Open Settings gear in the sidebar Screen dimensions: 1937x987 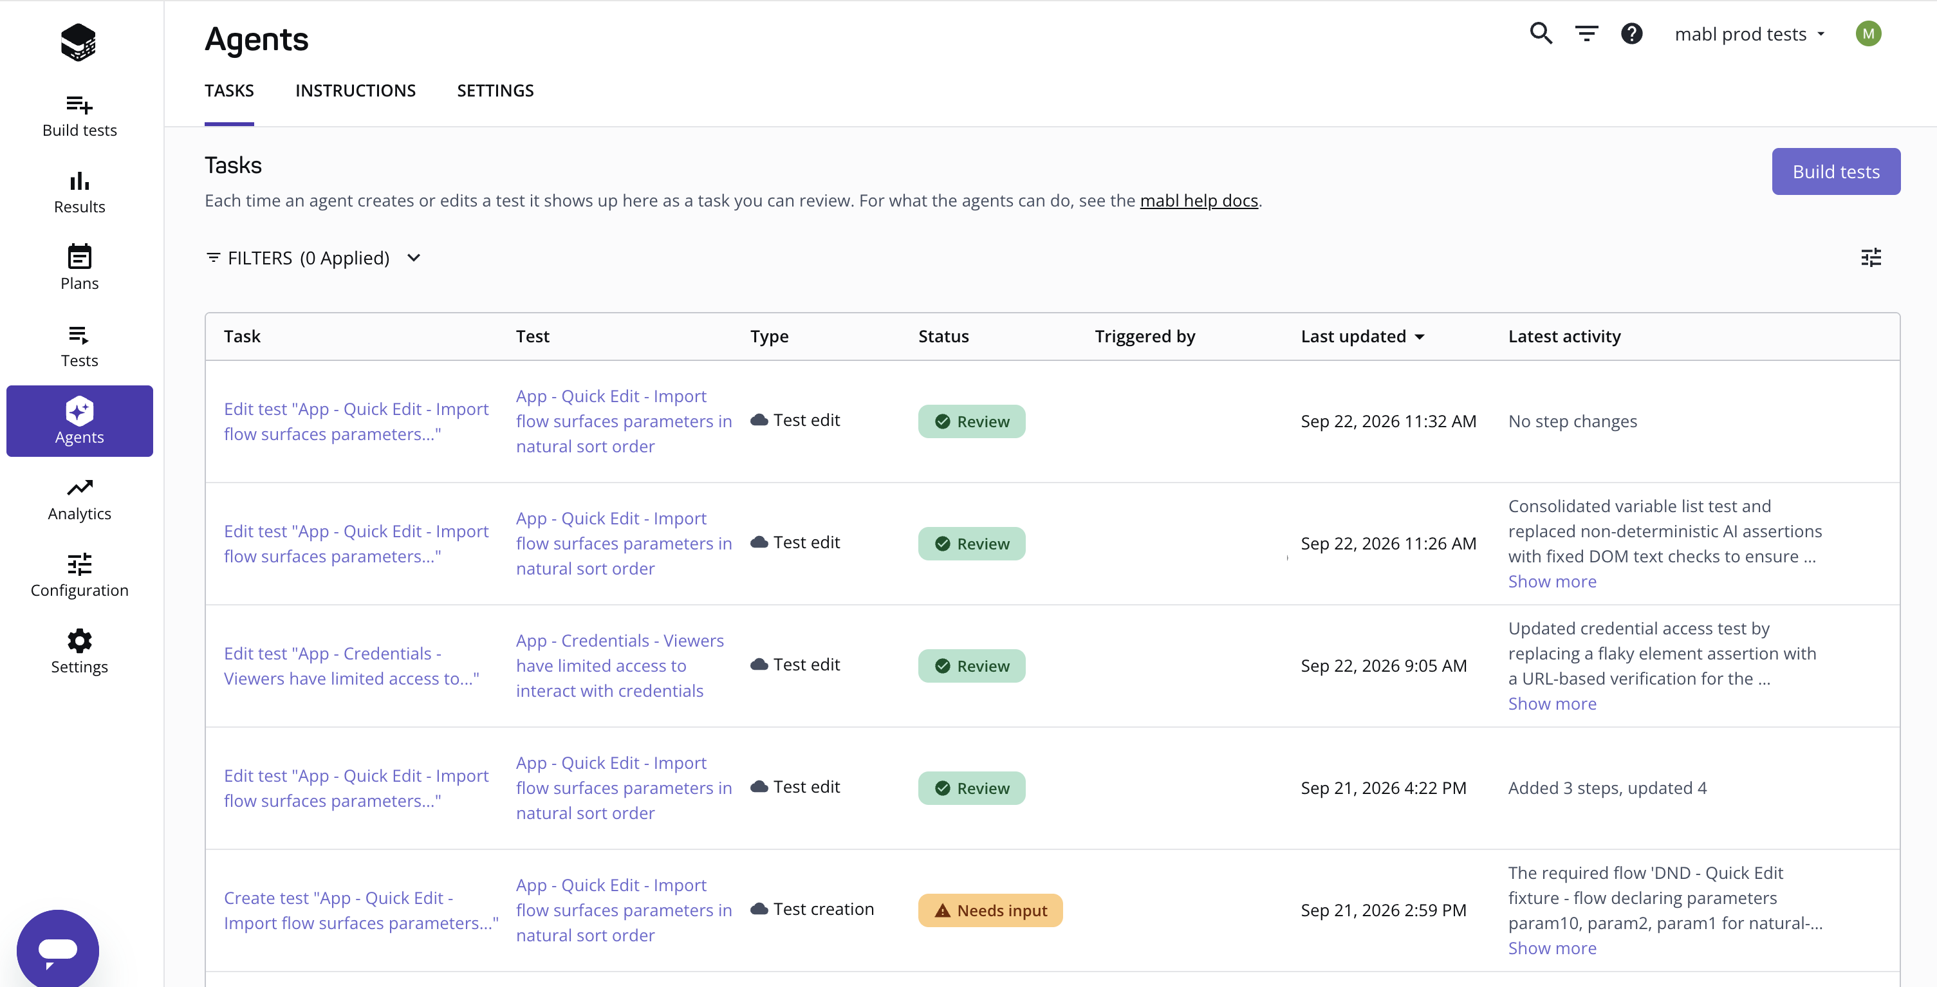(79, 652)
